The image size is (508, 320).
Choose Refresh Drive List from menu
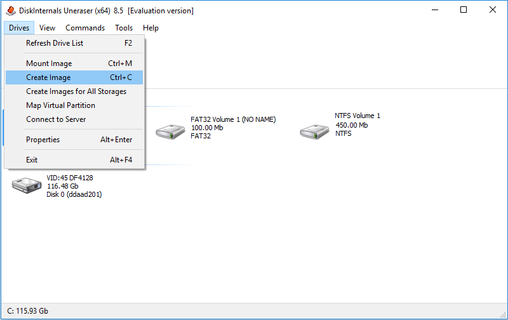click(x=74, y=43)
